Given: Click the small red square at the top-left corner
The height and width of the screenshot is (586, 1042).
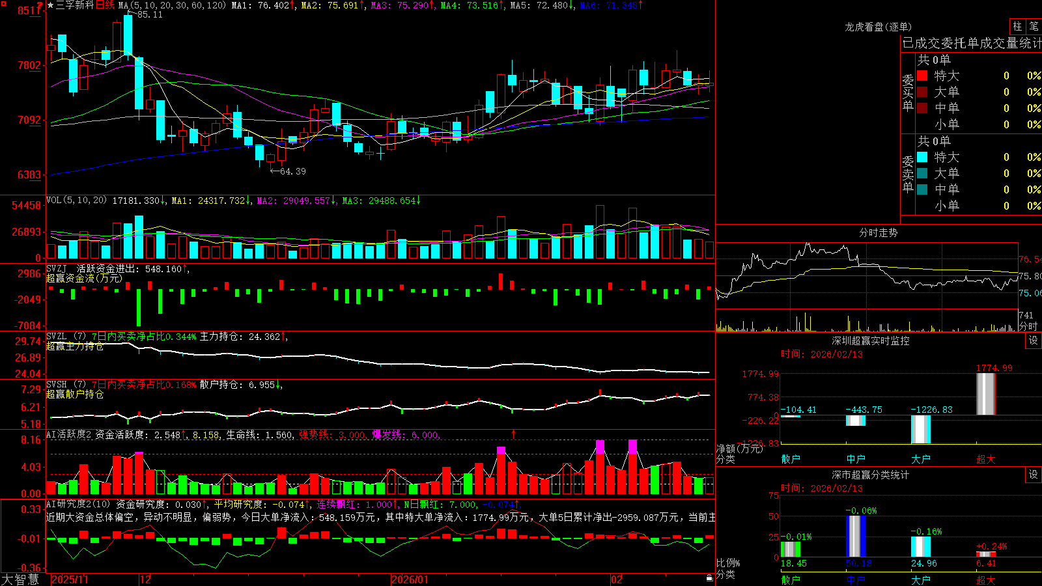Looking at the screenshot, I should pos(2,2).
